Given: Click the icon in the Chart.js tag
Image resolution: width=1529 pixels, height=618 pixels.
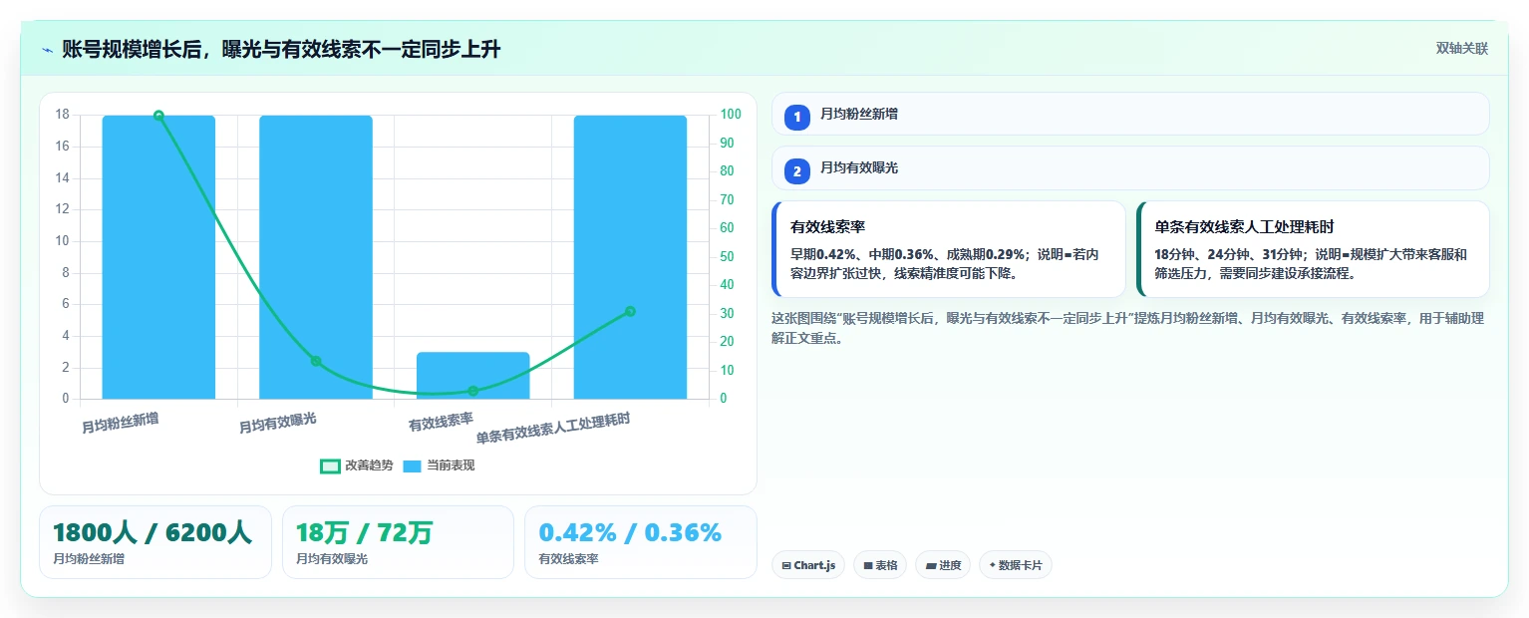Looking at the screenshot, I should click(x=786, y=565).
